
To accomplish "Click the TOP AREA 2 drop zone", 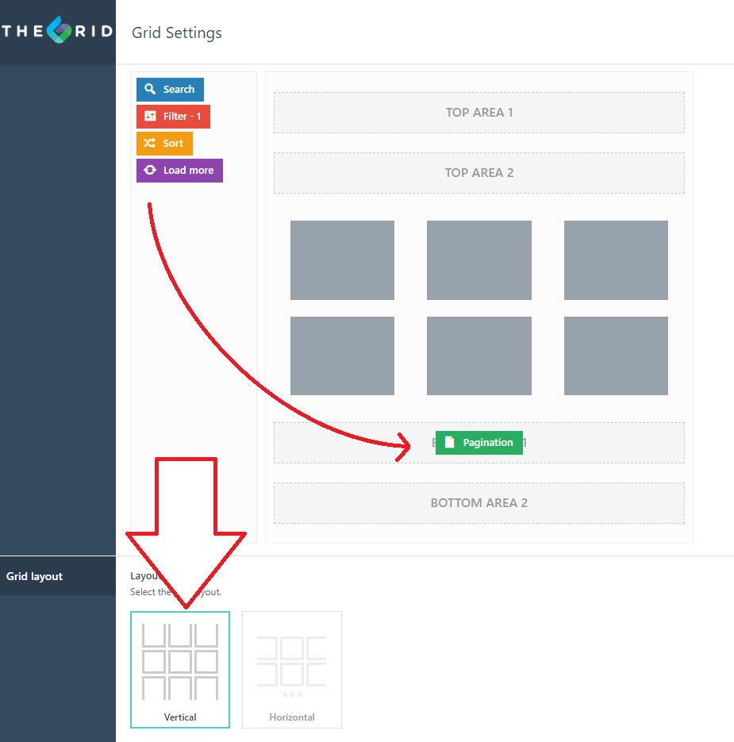I will (479, 173).
